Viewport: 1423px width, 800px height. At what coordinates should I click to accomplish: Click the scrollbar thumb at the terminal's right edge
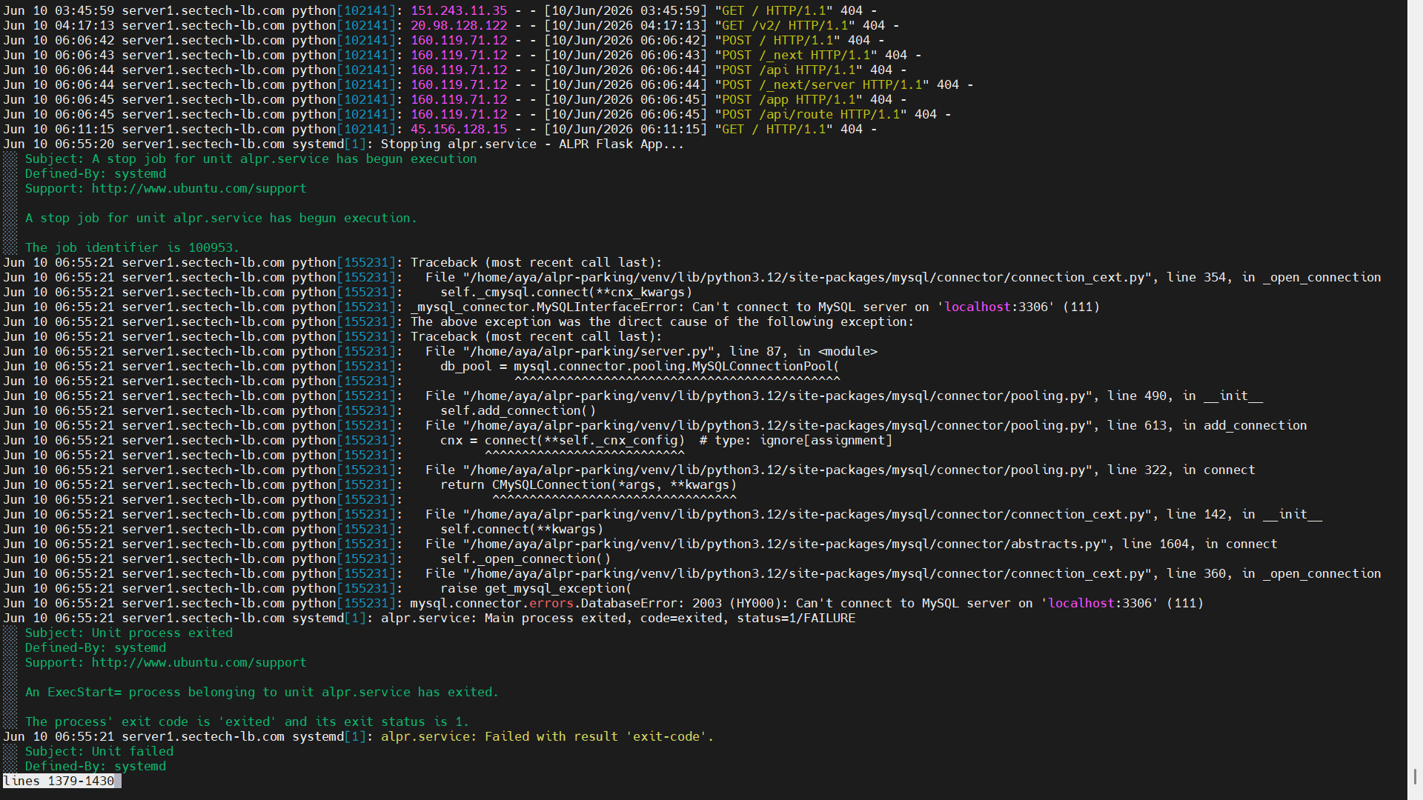click(1415, 776)
